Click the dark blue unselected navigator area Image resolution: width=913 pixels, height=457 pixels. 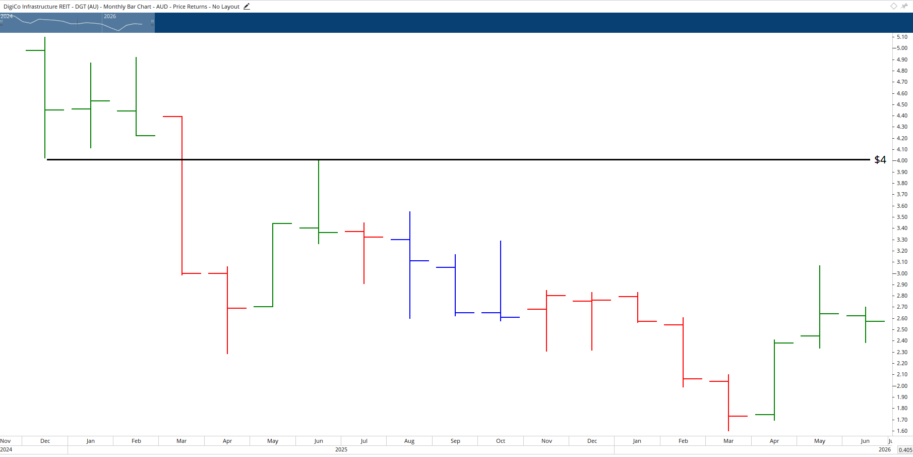tap(533, 23)
